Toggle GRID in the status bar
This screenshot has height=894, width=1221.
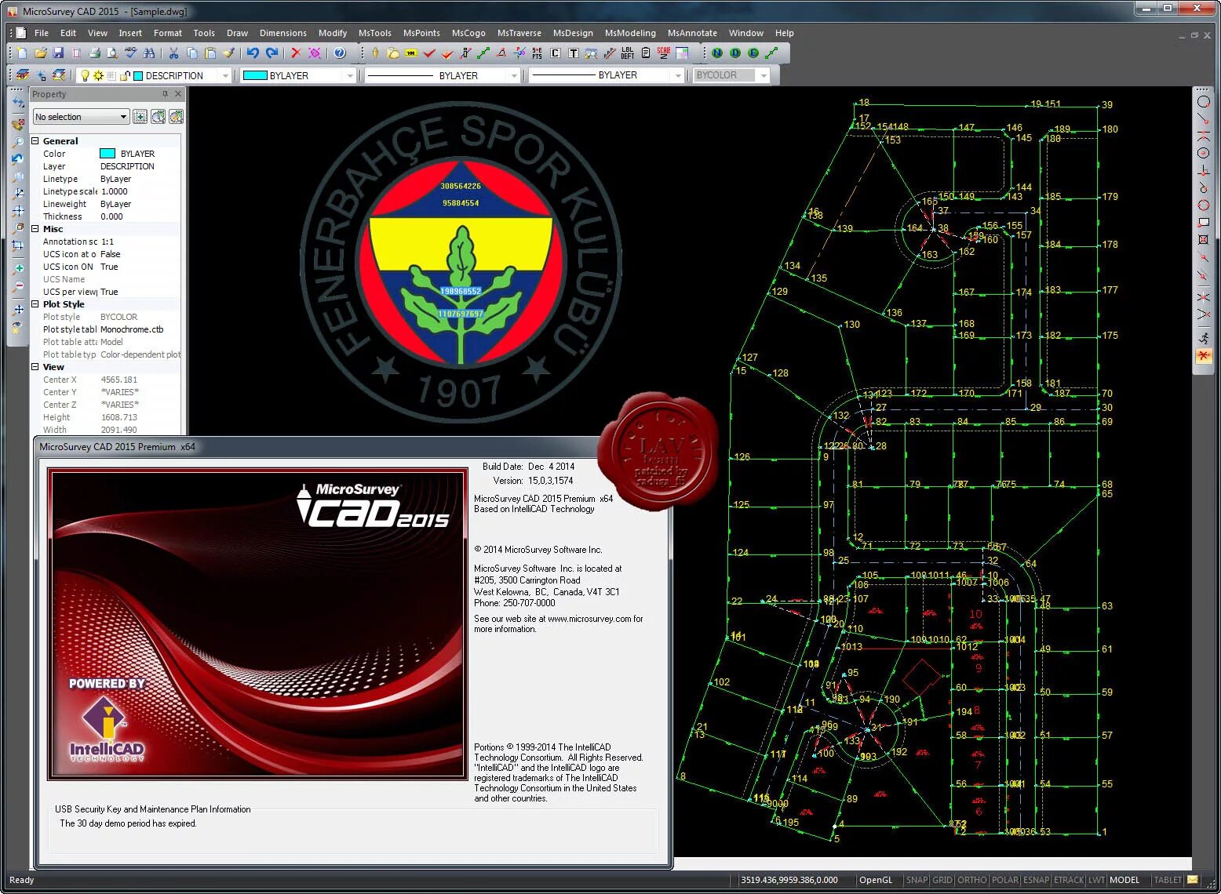[x=942, y=880]
